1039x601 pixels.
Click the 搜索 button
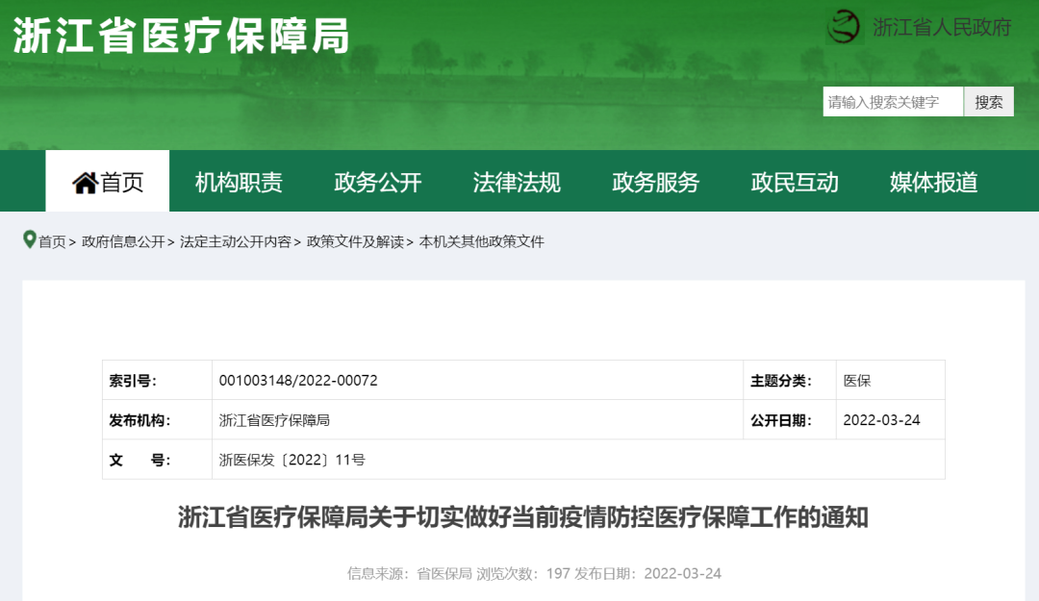coord(989,102)
